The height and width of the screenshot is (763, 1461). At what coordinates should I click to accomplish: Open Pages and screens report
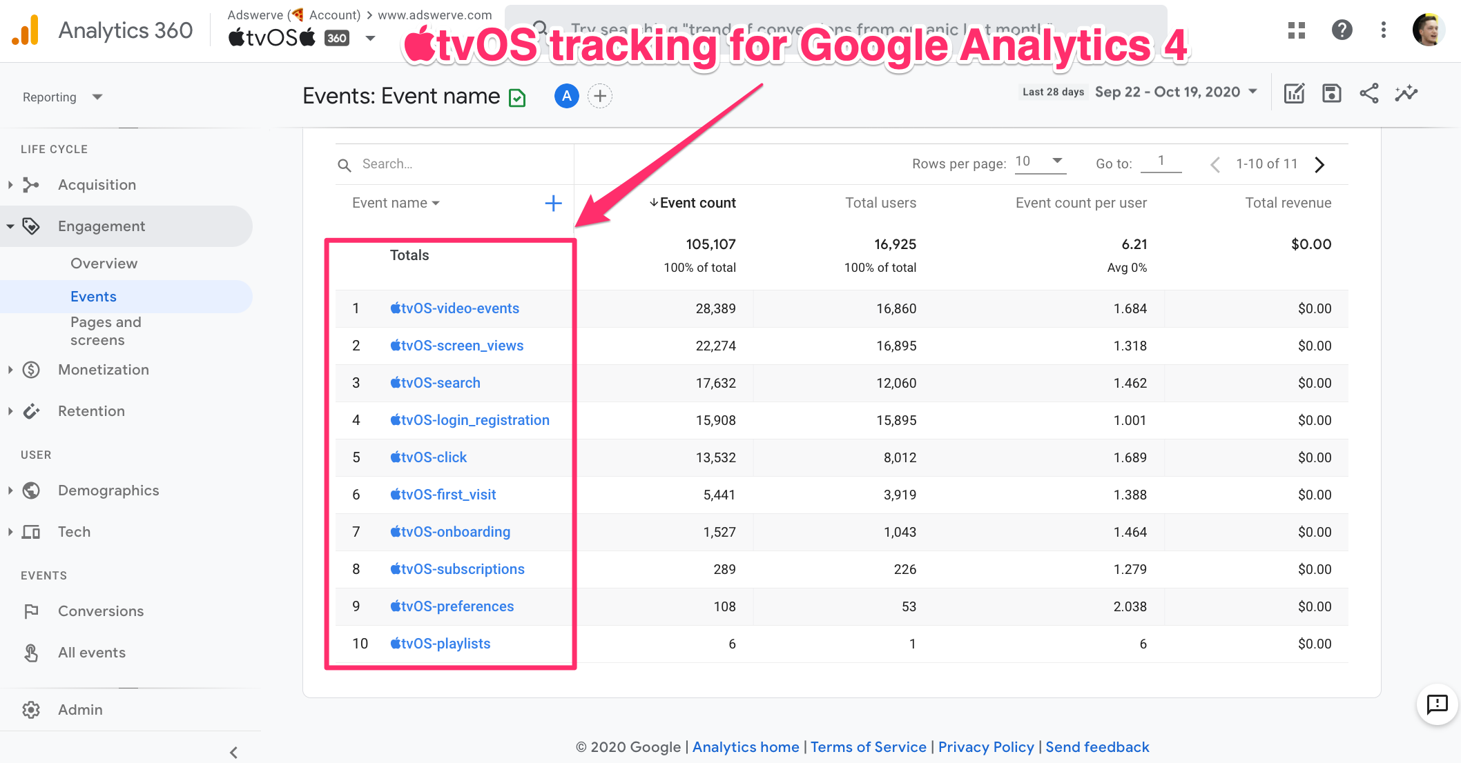(106, 331)
